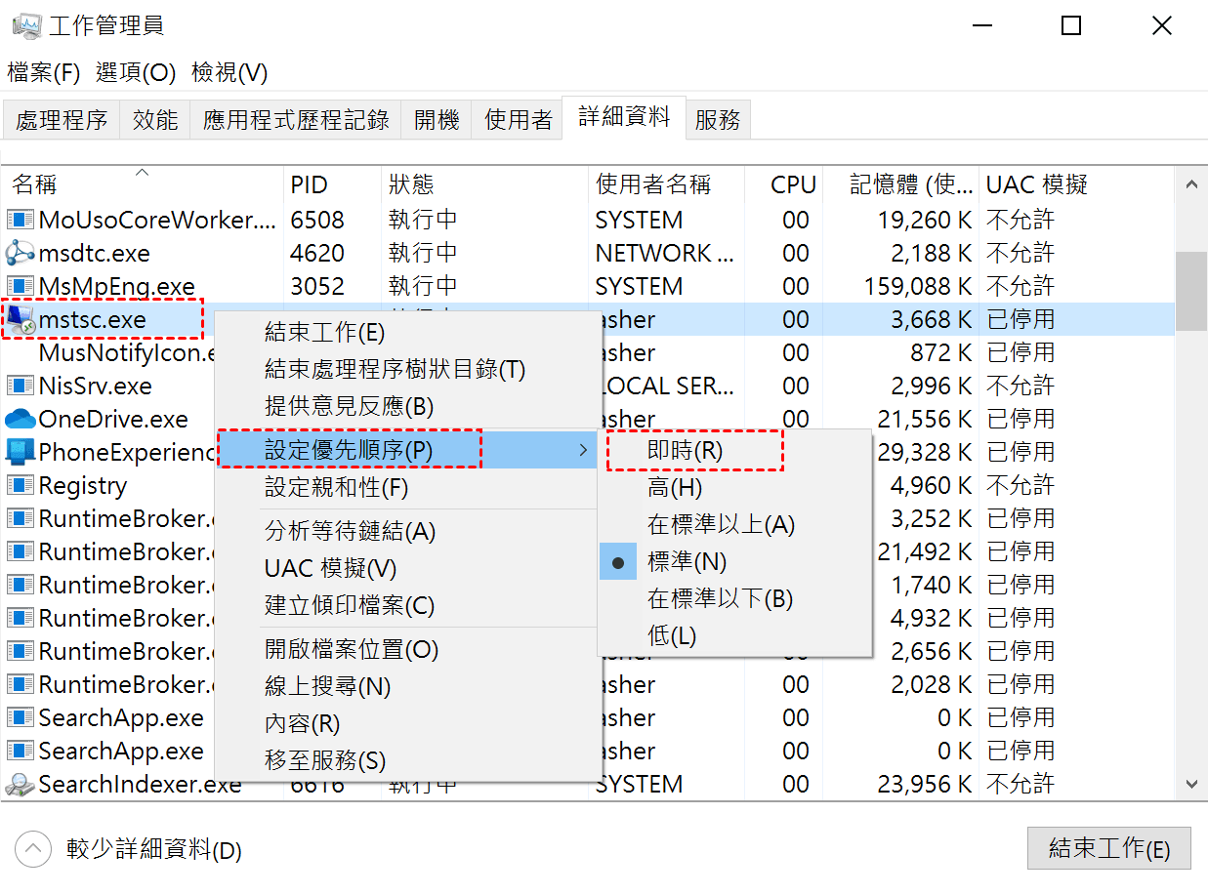Click the LOCAL SER... user name cell
Screen dimensions: 1208x895
(x=665, y=386)
